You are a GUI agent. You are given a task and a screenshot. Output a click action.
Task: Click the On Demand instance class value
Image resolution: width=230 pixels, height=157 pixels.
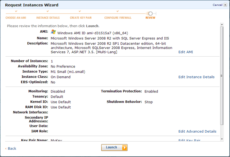pos(60,77)
